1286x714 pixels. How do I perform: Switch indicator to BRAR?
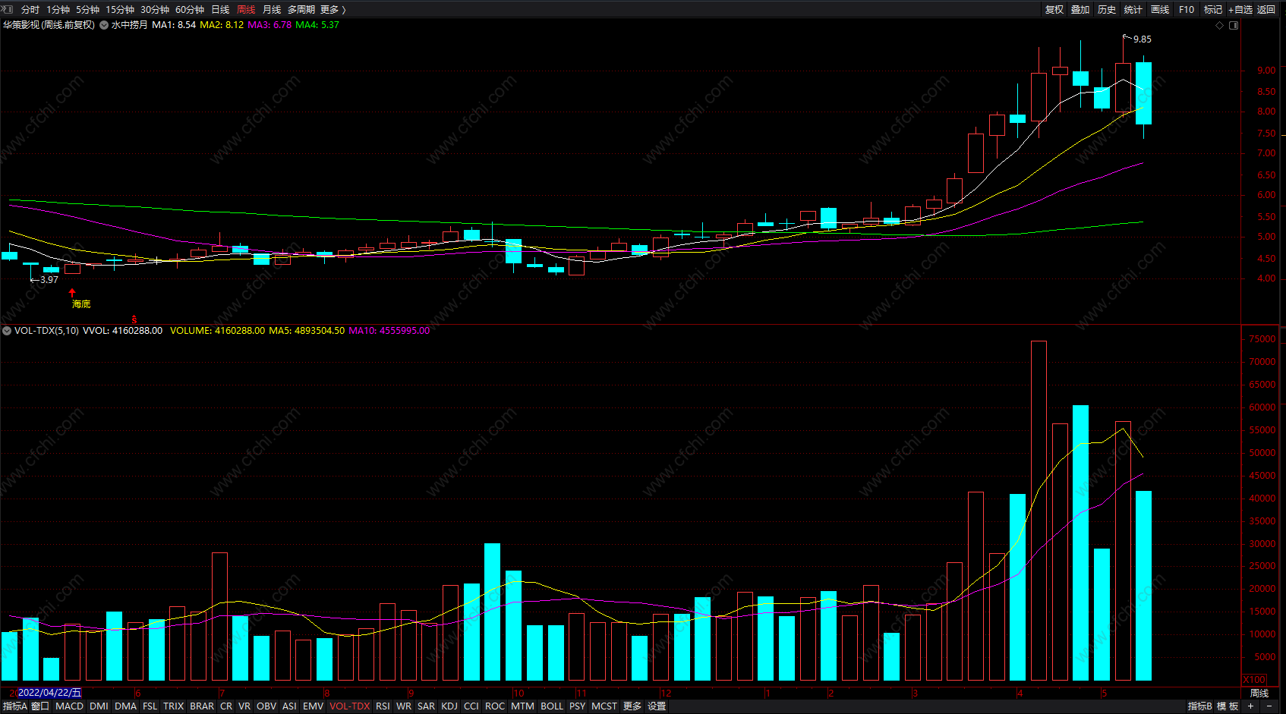coord(202,706)
